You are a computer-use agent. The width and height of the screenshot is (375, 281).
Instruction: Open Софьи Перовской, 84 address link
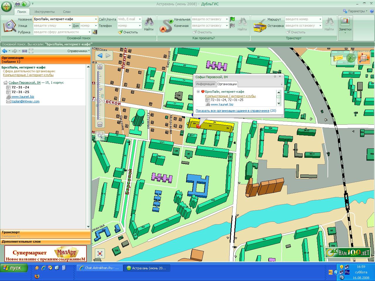pos(25,83)
